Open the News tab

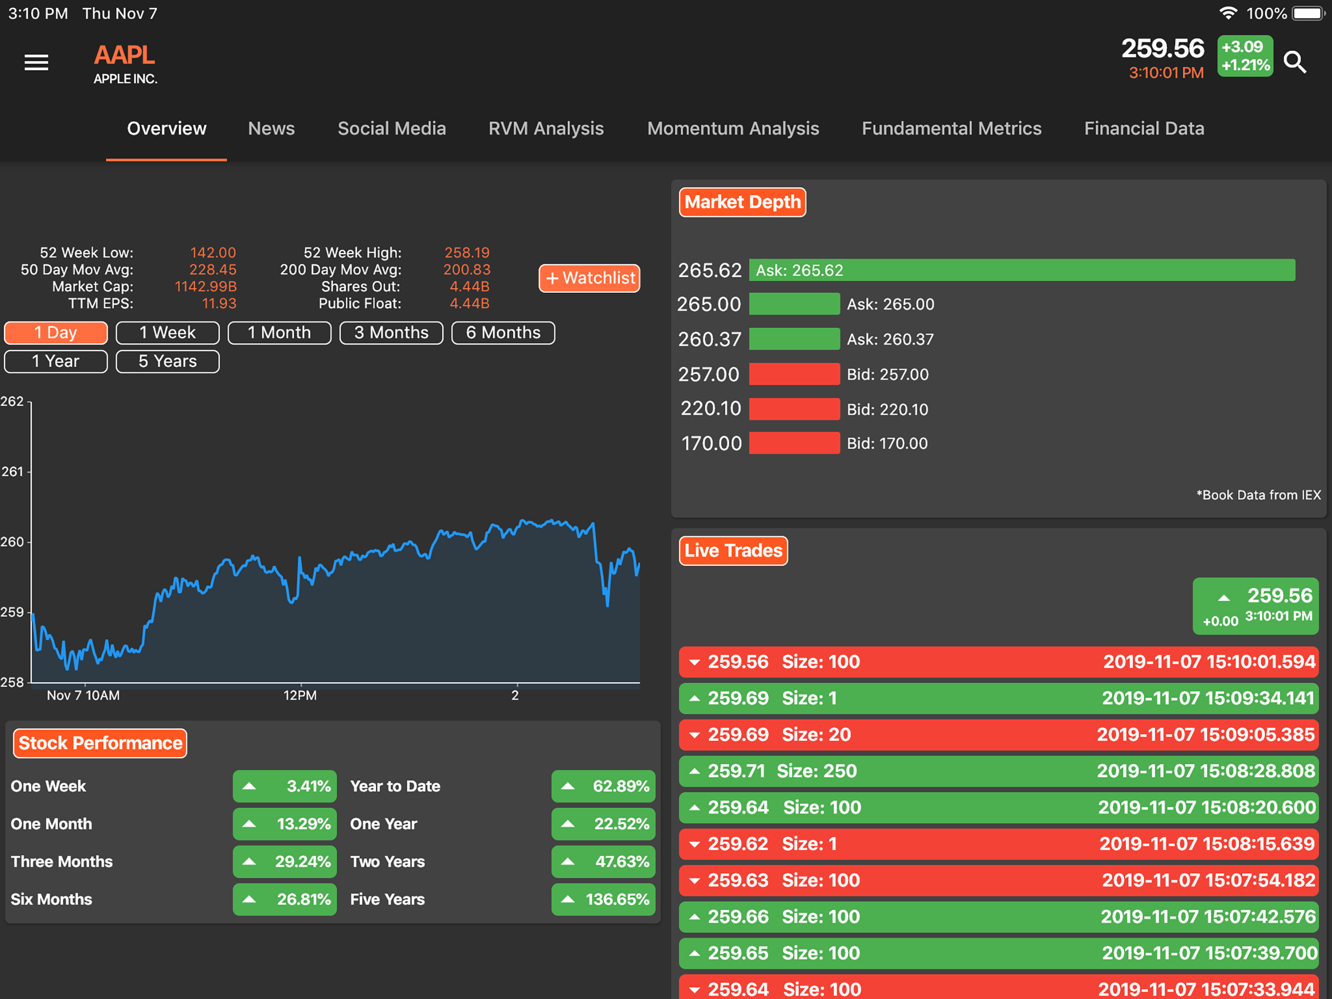click(271, 128)
